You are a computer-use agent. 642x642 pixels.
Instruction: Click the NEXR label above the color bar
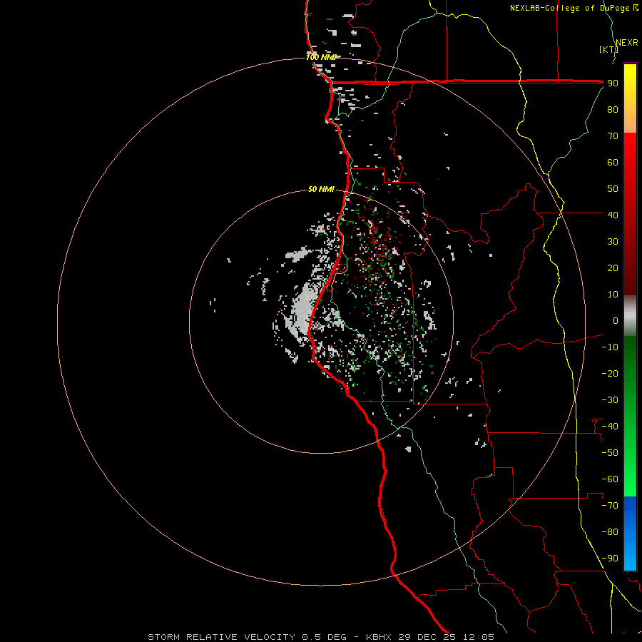click(627, 43)
